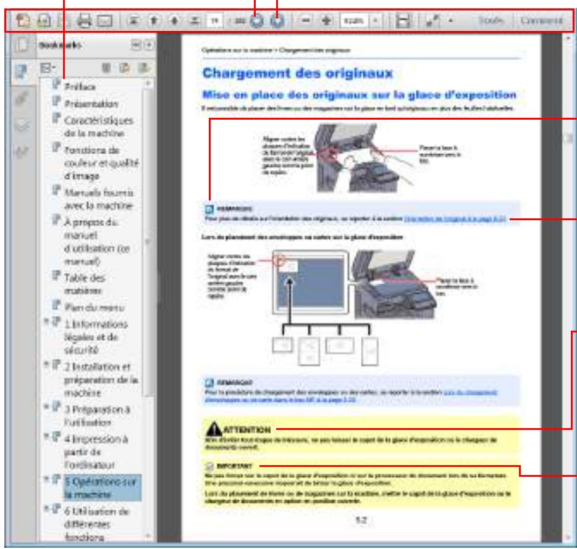Click the document scroll-up arrow
The image size is (577, 549).
[x=568, y=38]
